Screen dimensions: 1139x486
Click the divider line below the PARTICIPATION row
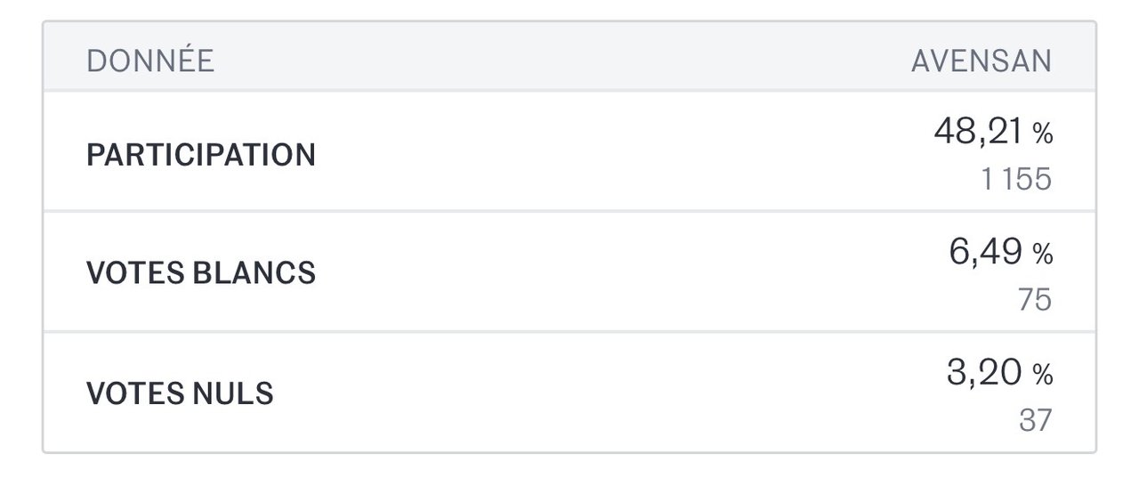[569, 211]
